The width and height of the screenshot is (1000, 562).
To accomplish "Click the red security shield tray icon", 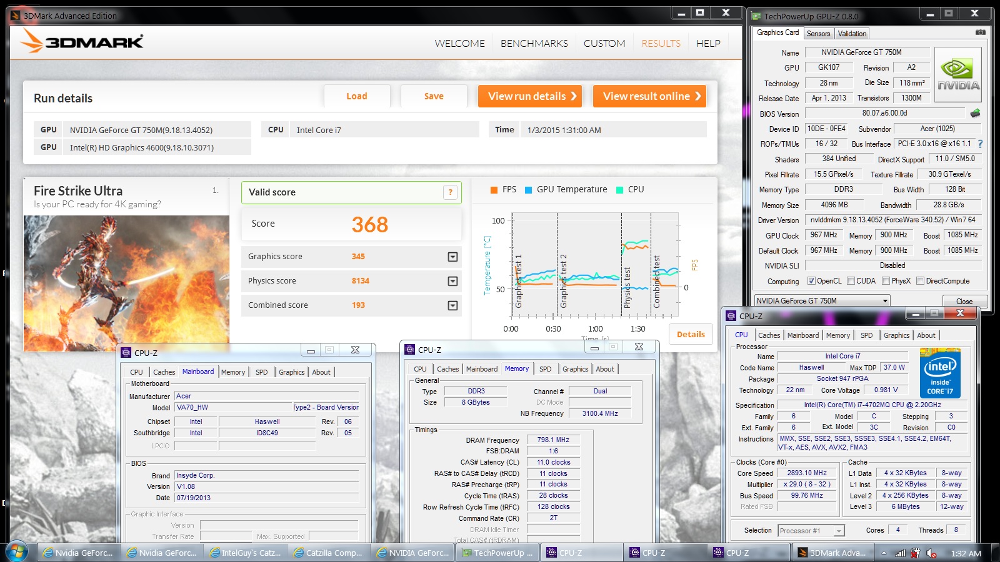I will 916,553.
